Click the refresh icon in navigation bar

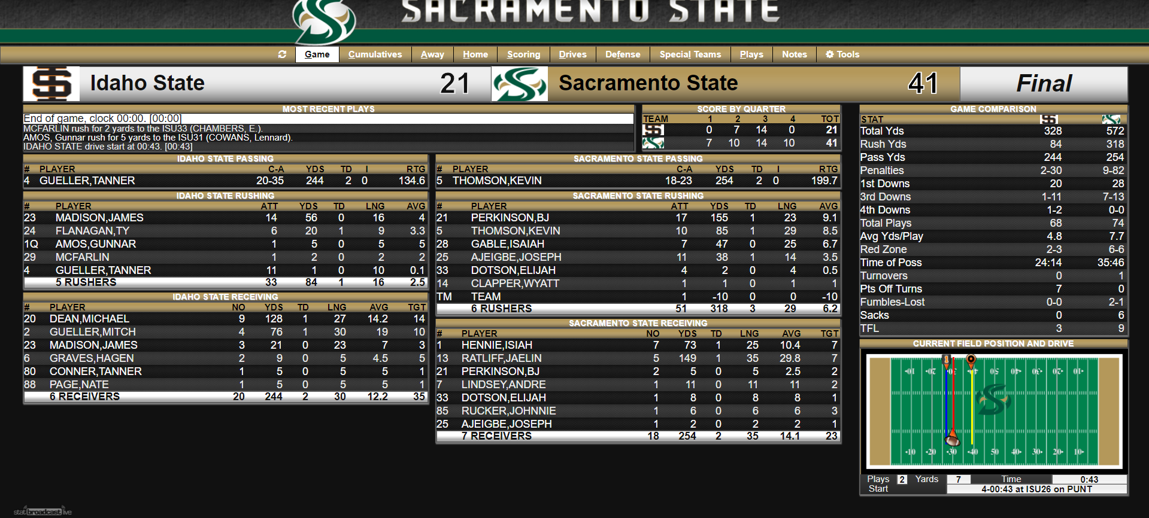[283, 54]
